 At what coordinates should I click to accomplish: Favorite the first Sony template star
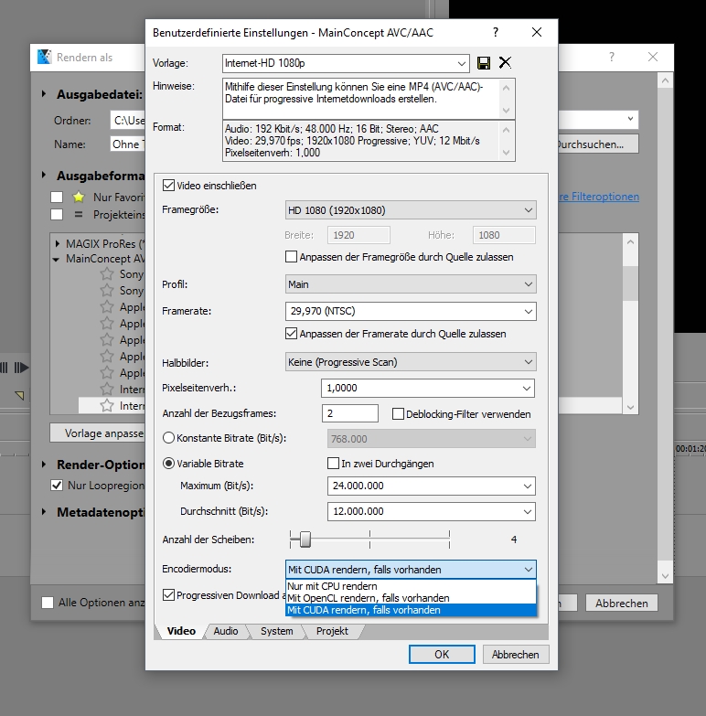107,274
